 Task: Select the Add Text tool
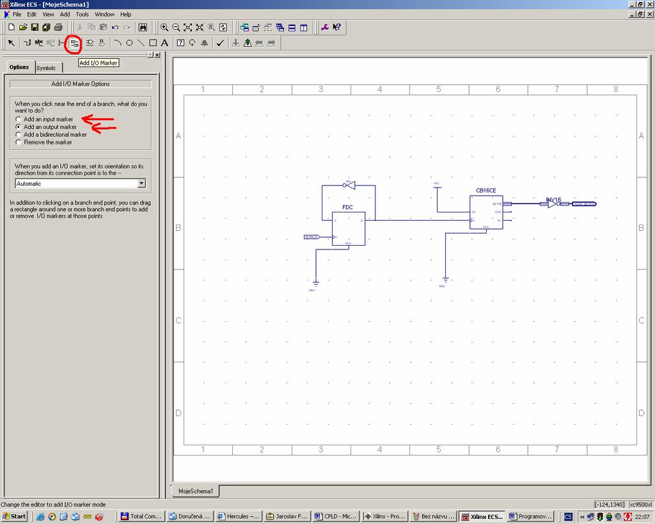[x=164, y=43]
